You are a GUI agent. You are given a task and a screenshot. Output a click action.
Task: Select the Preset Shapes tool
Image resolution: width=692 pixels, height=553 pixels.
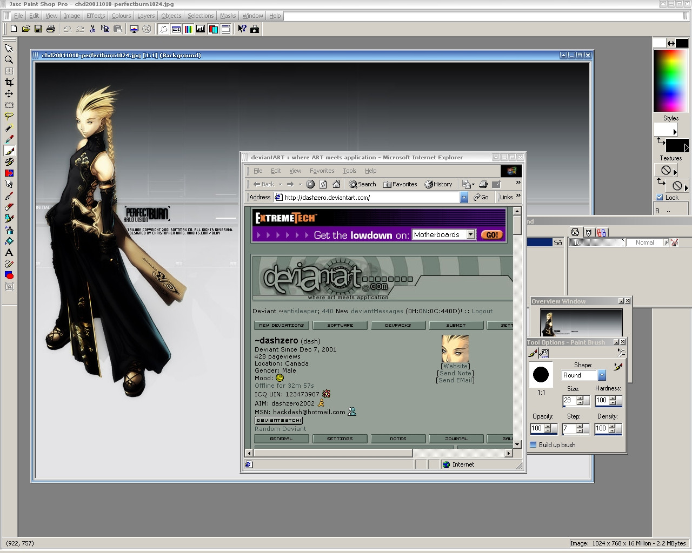pos(9,275)
